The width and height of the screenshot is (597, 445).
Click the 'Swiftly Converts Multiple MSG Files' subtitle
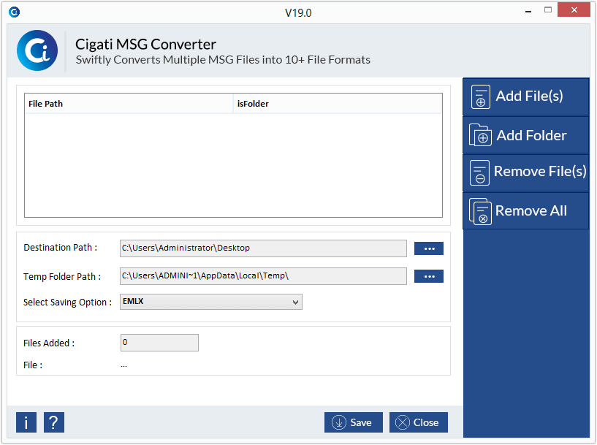point(223,60)
